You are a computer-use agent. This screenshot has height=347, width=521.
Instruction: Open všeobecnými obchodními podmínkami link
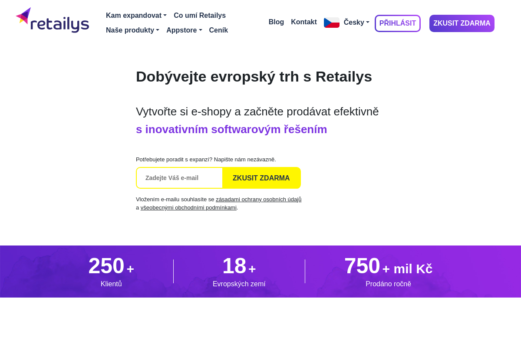(x=188, y=207)
